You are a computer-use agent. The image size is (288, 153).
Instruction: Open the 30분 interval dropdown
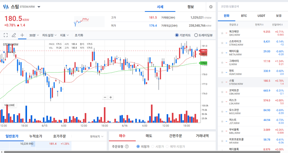pyautogui.click(x=34, y=35)
